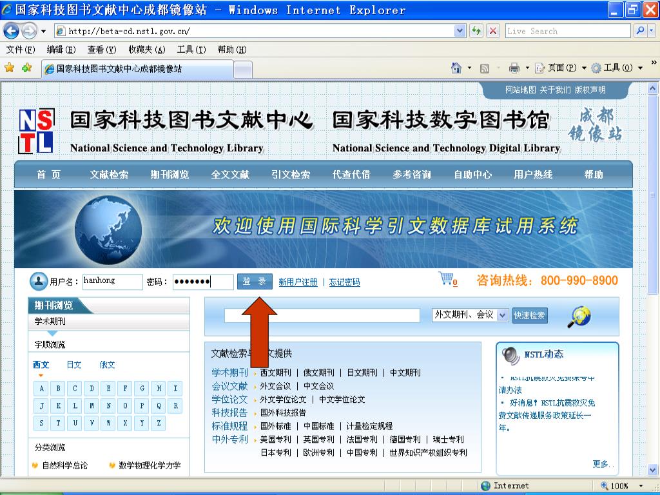Screen dimensions: 660x495
Task: Open the 编辑(E) menu
Action: [x=61, y=50]
